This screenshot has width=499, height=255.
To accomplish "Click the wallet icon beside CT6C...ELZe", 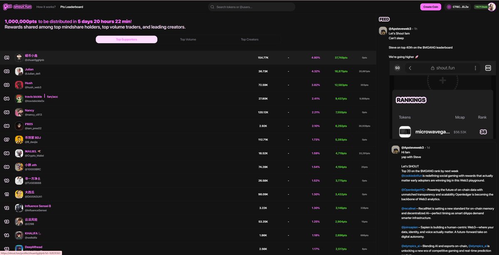I will 449,7.
